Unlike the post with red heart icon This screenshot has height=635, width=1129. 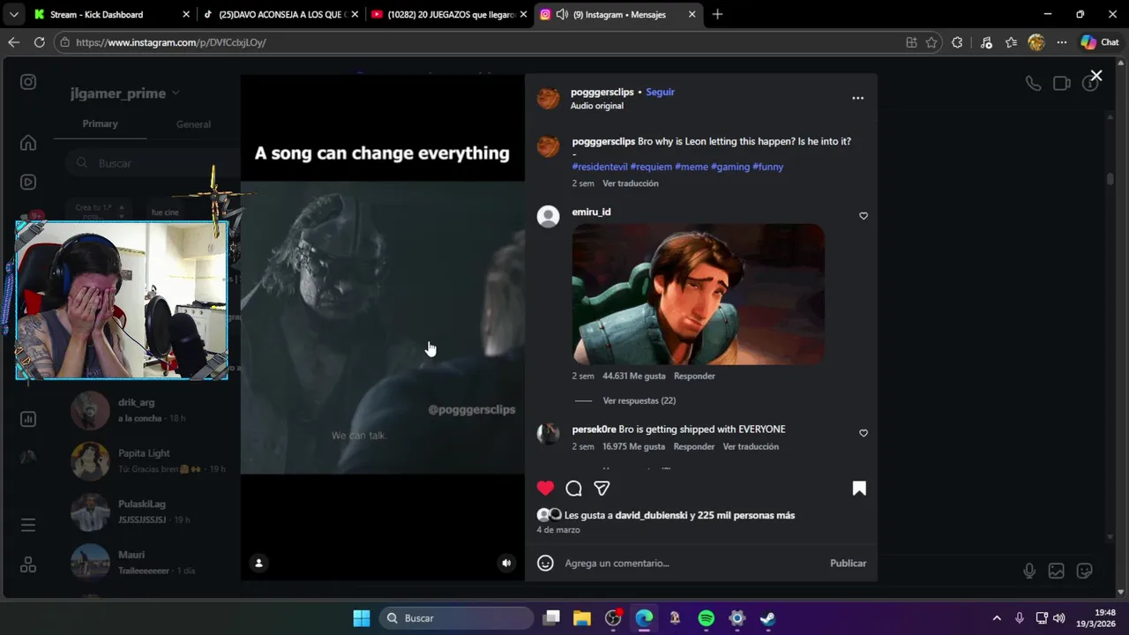pyautogui.click(x=546, y=488)
